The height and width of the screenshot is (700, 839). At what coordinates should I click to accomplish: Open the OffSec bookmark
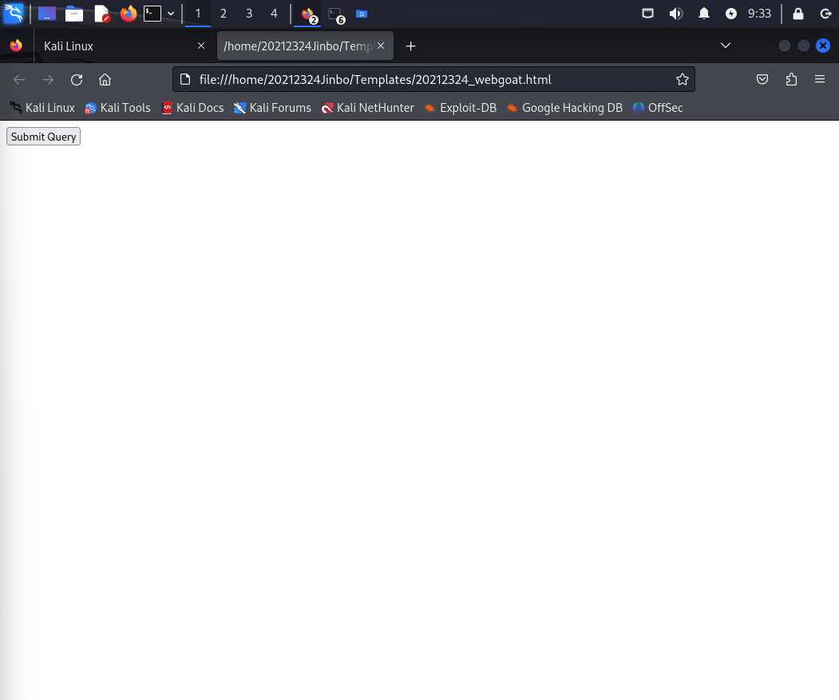658,108
